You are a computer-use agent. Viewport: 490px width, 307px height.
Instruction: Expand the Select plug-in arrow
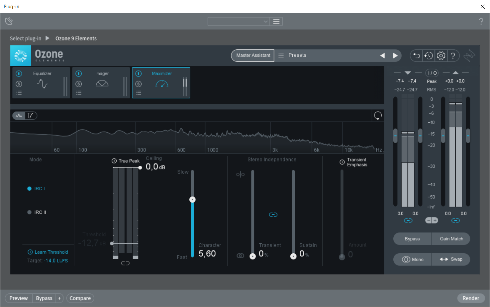coord(48,38)
